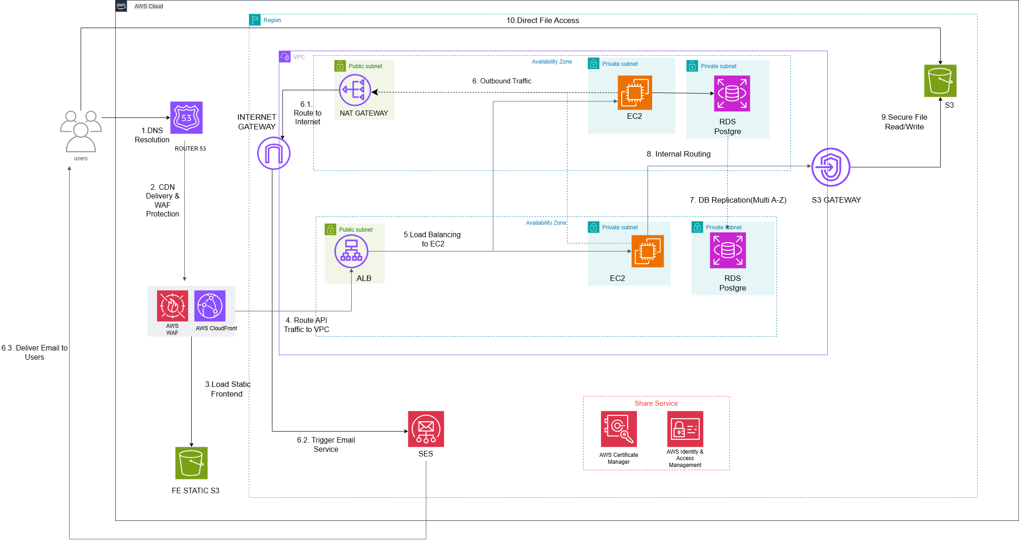Image resolution: width=1019 pixels, height=543 pixels.
Task: Click the top RDS Postgre icon
Action: pos(732,93)
